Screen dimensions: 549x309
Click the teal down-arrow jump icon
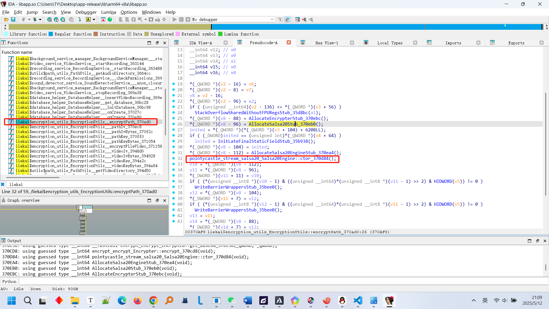pos(80,19)
